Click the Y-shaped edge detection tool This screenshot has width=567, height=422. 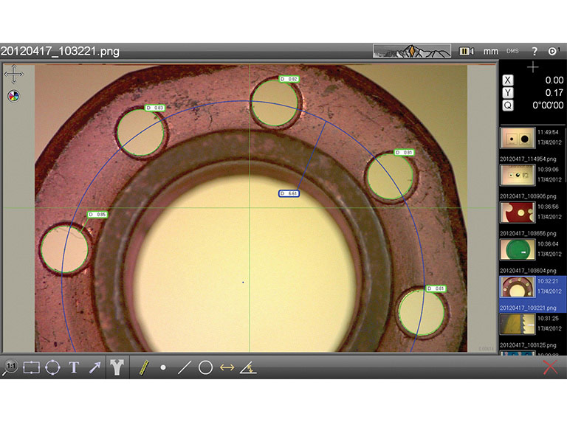[x=117, y=367]
